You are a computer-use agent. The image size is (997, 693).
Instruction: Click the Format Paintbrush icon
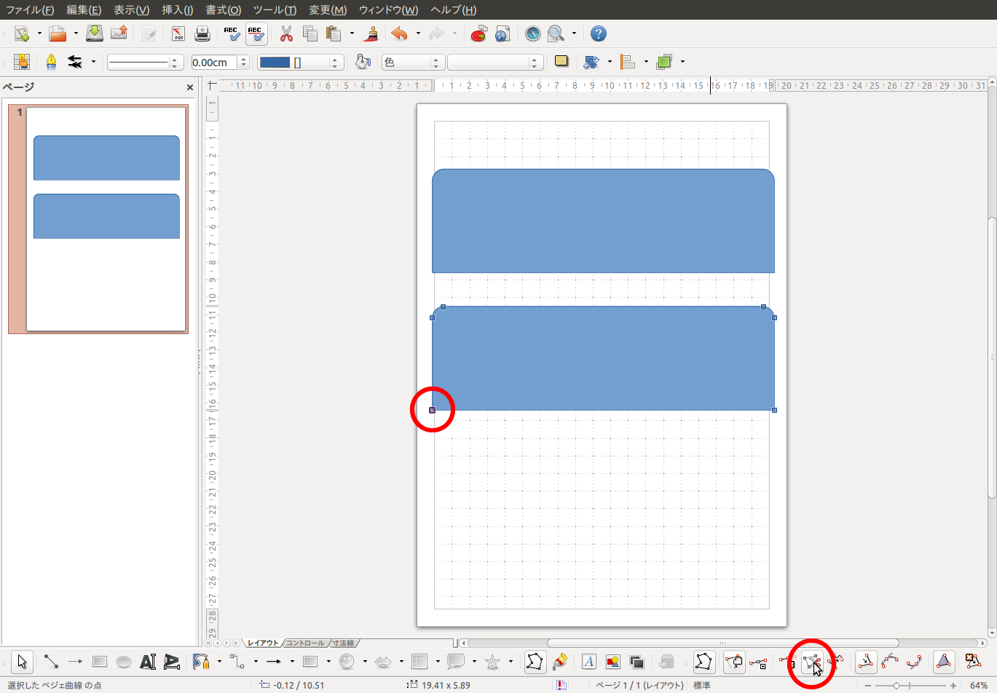(x=371, y=33)
